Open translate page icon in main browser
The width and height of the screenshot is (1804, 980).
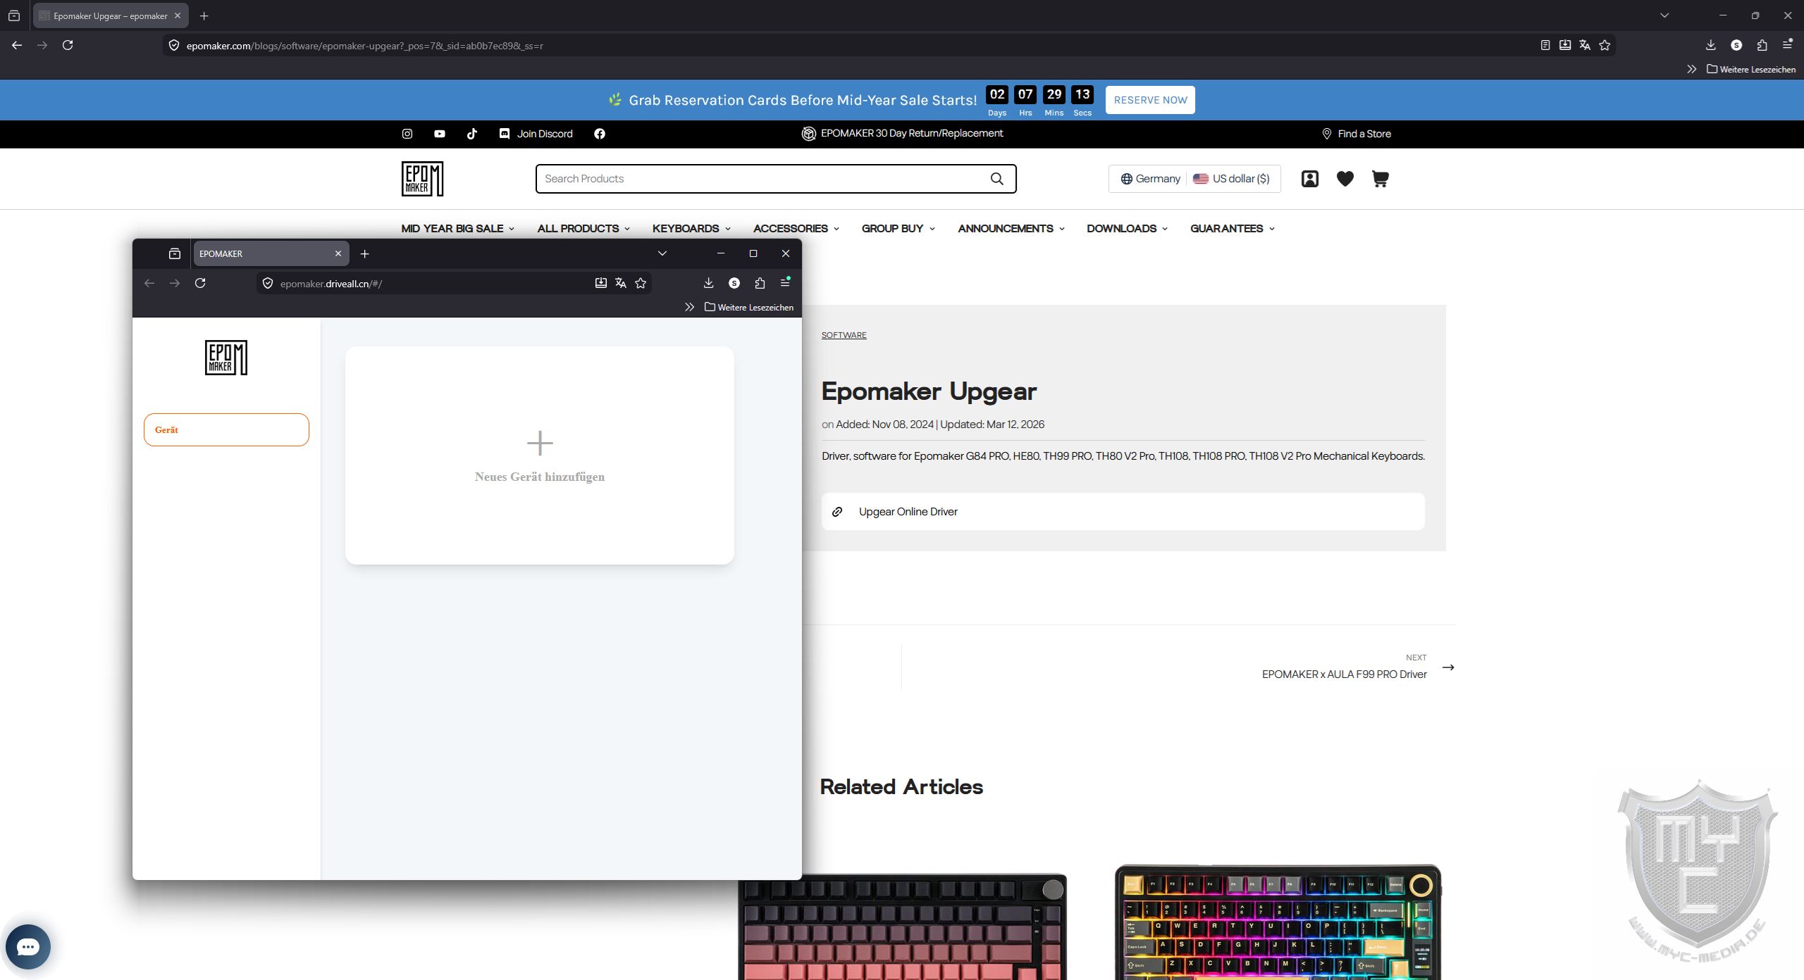coord(1585,45)
